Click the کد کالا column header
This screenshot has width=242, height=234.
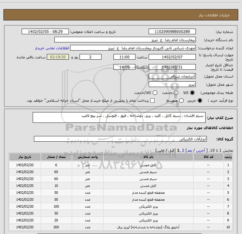coord(208,157)
